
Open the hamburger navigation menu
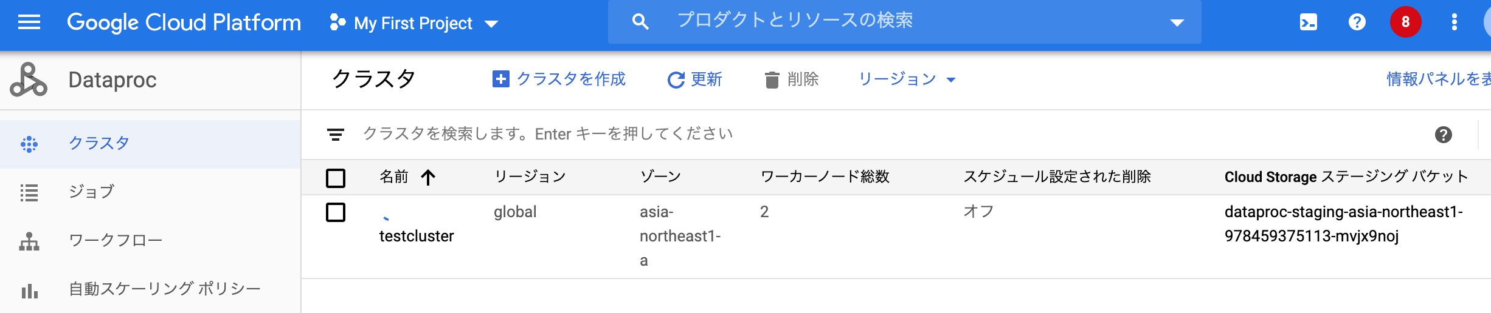click(x=29, y=22)
